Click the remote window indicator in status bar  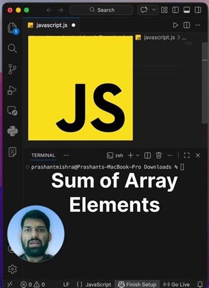[x=10, y=284]
